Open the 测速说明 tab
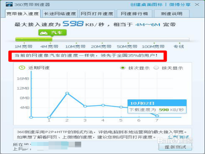205x154 pixels. (x=172, y=14)
